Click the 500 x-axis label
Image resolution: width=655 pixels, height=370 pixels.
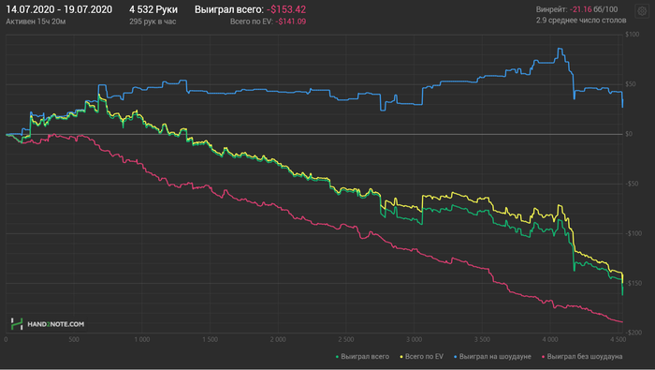pos(74,339)
